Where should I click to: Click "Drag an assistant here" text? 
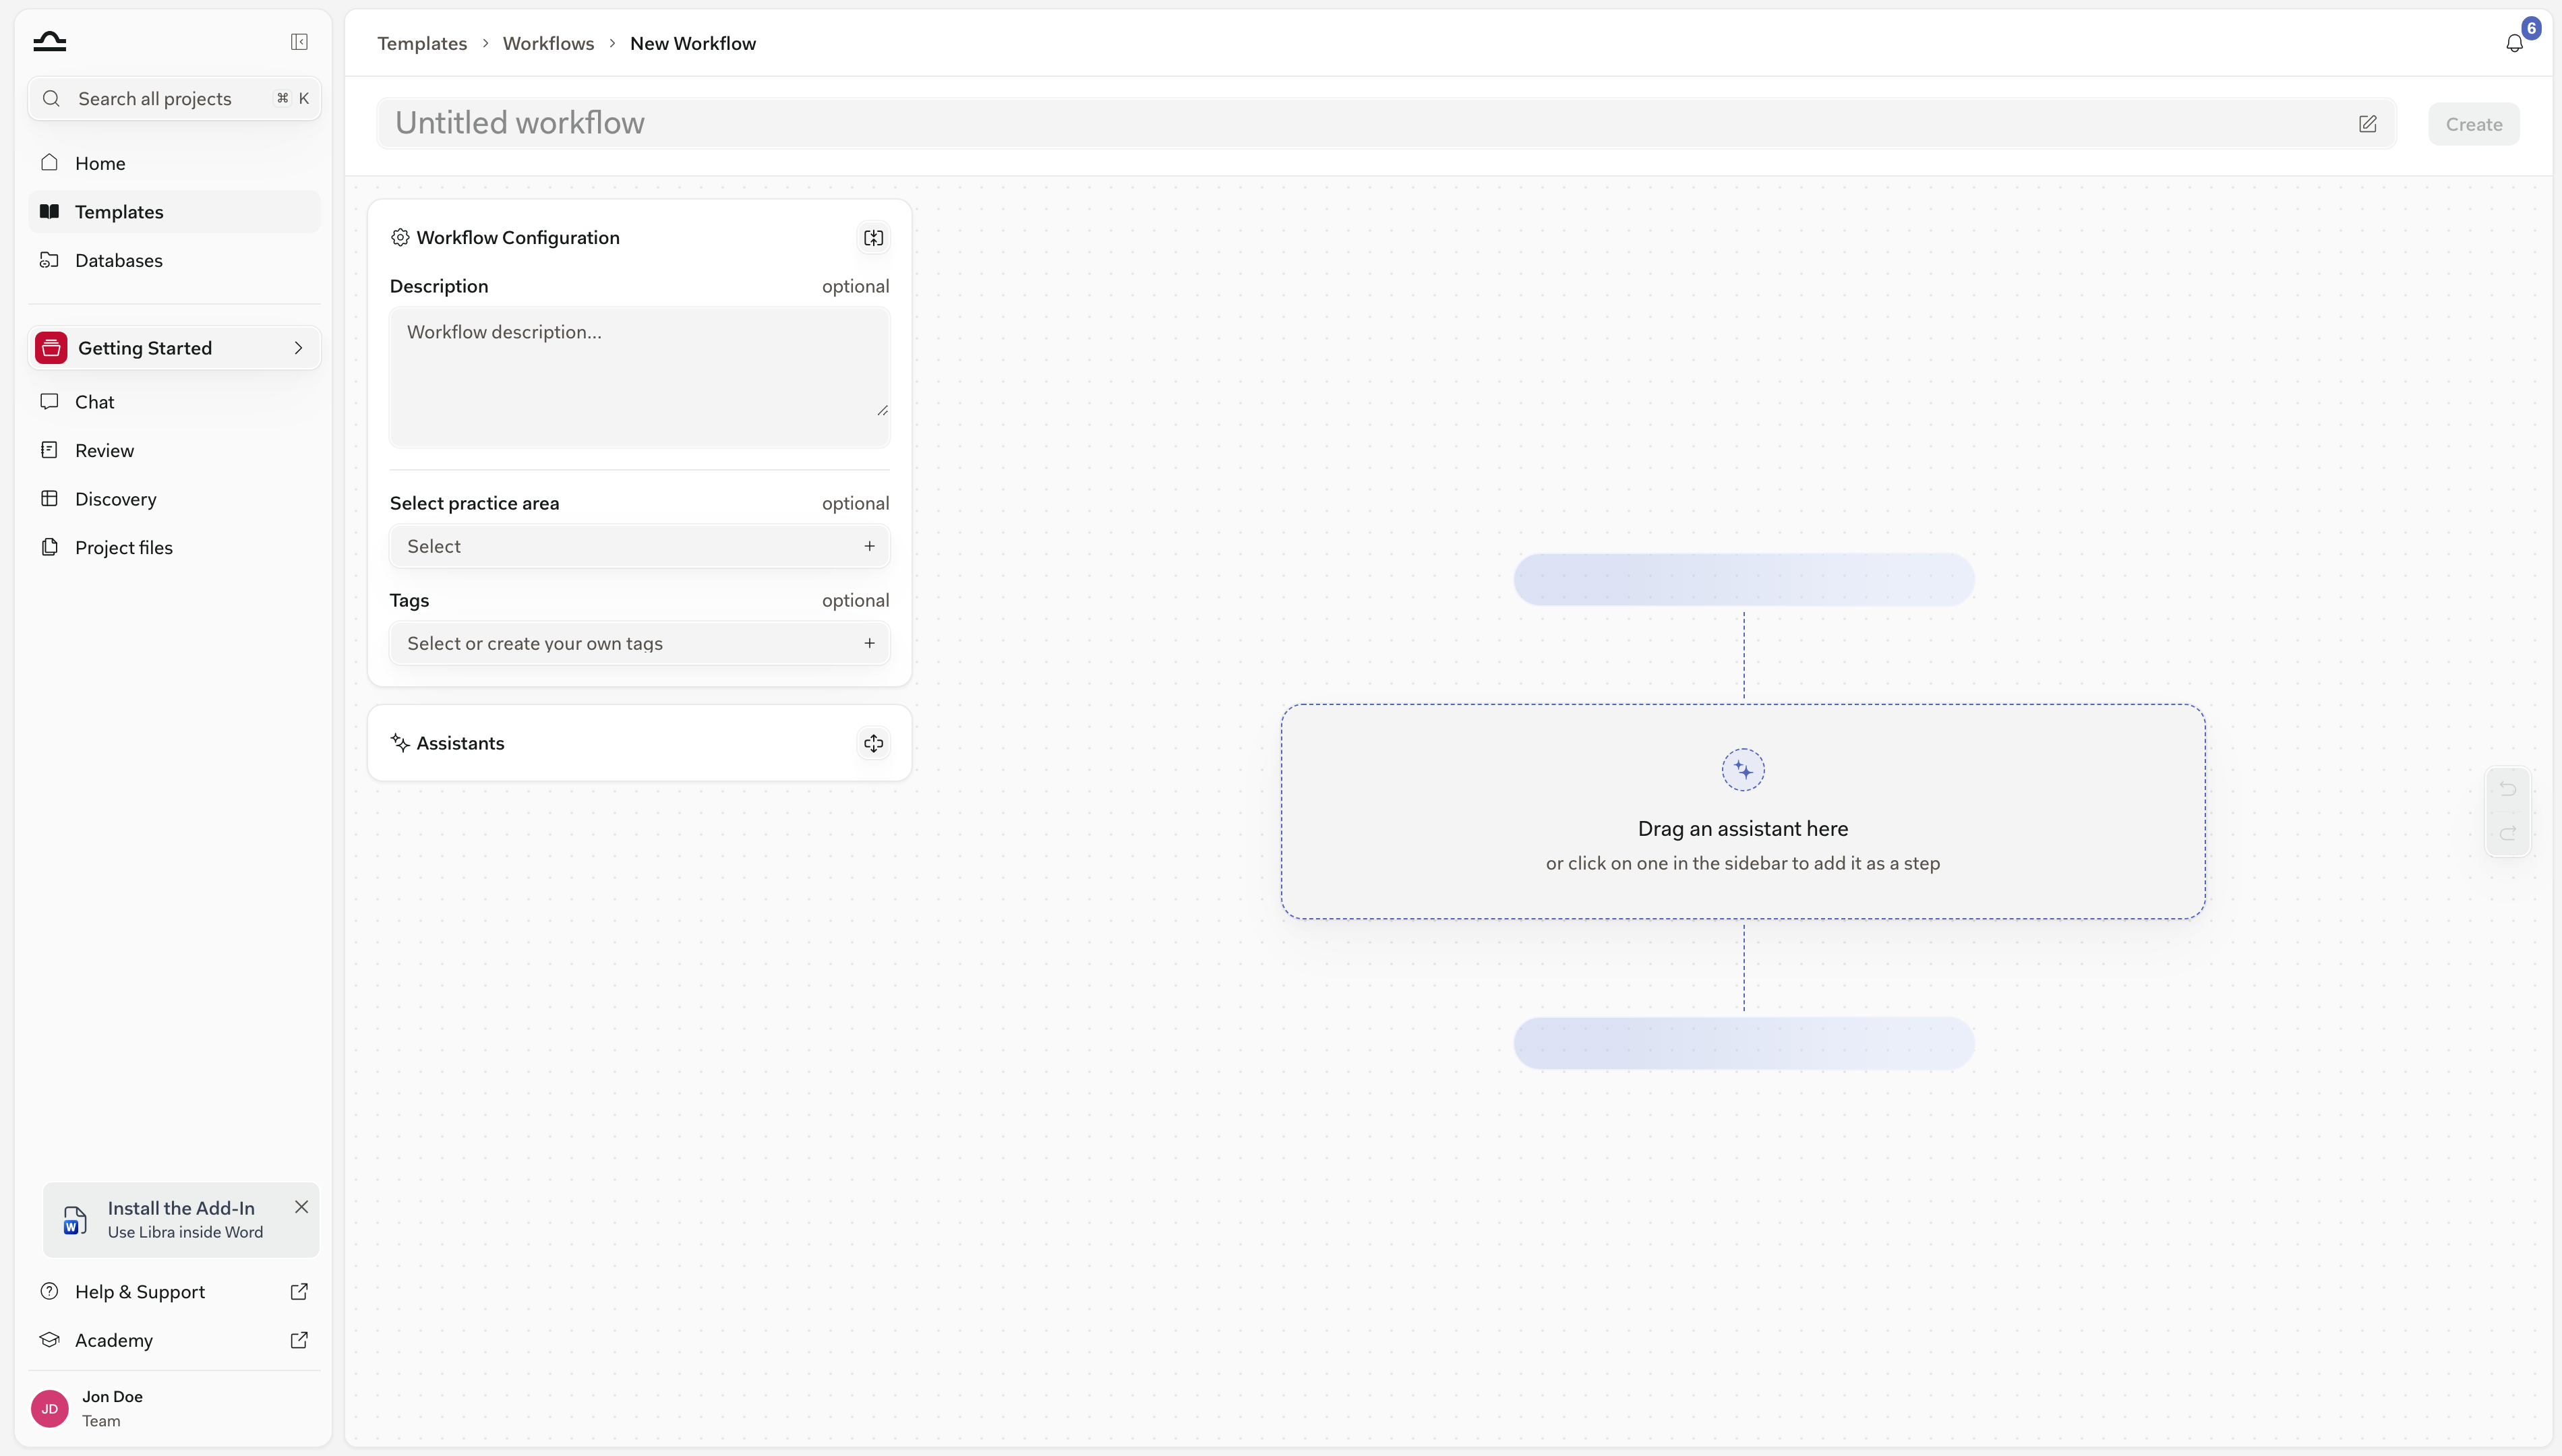[1743, 828]
